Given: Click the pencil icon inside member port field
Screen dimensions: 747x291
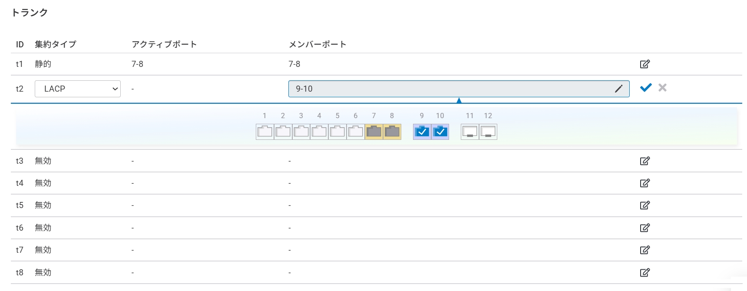Looking at the screenshot, I should [618, 89].
